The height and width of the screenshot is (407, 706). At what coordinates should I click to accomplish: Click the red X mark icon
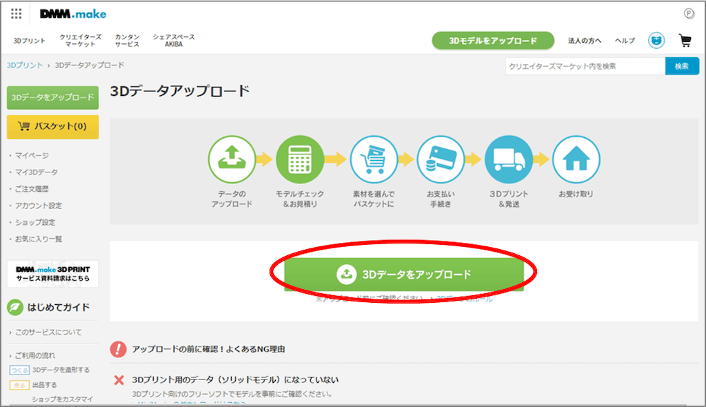pos(119,380)
